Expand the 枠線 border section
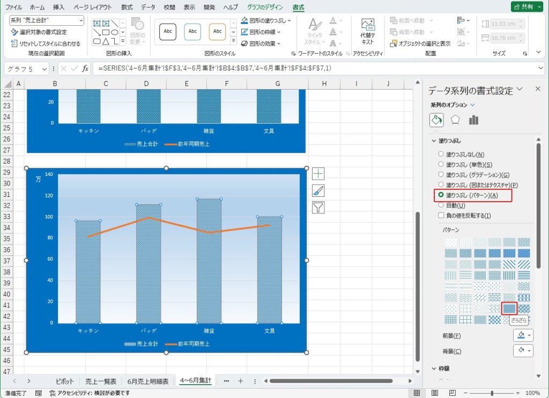549x398 pixels. [435, 369]
